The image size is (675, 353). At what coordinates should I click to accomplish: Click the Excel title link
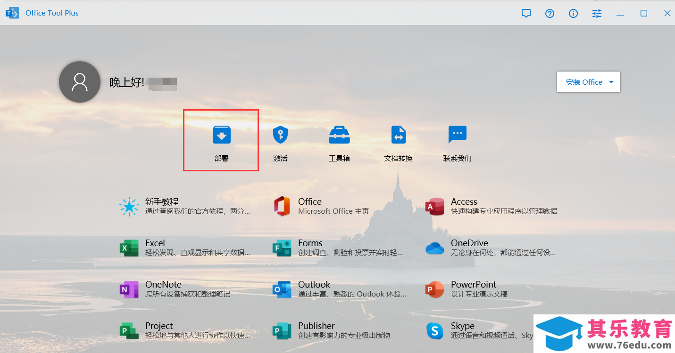point(155,243)
